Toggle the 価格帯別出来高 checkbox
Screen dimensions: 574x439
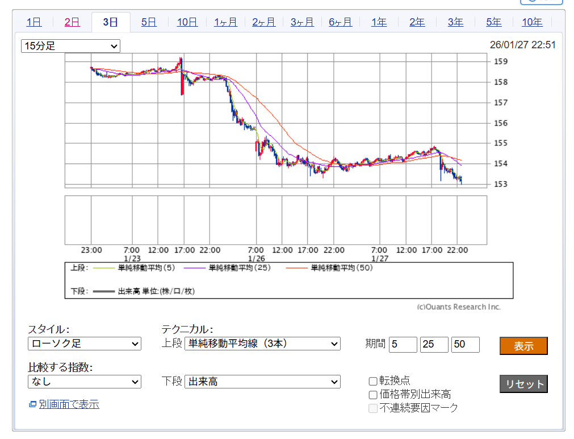pyautogui.click(x=373, y=395)
